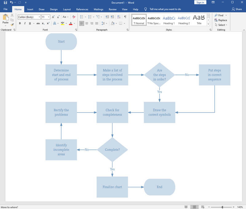Toggle Show/Hide paragraph marks
This screenshot has width=246, height=209.
pos(125,17)
